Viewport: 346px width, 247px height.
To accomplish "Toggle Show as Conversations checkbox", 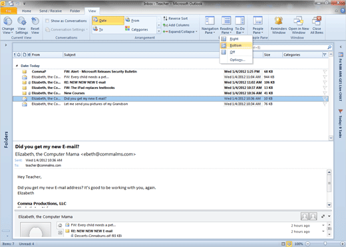I will [x=47, y=21].
